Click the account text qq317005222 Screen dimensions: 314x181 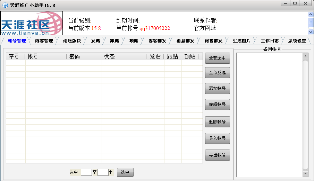coord(155,28)
